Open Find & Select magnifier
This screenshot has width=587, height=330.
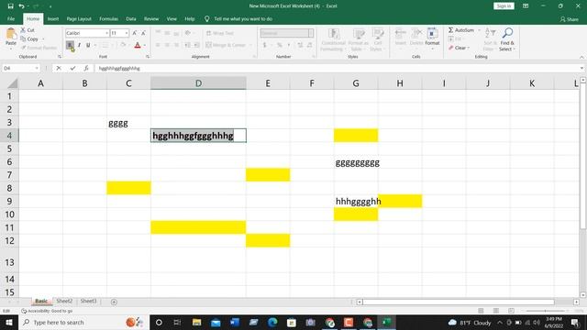click(x=507, y=39)
